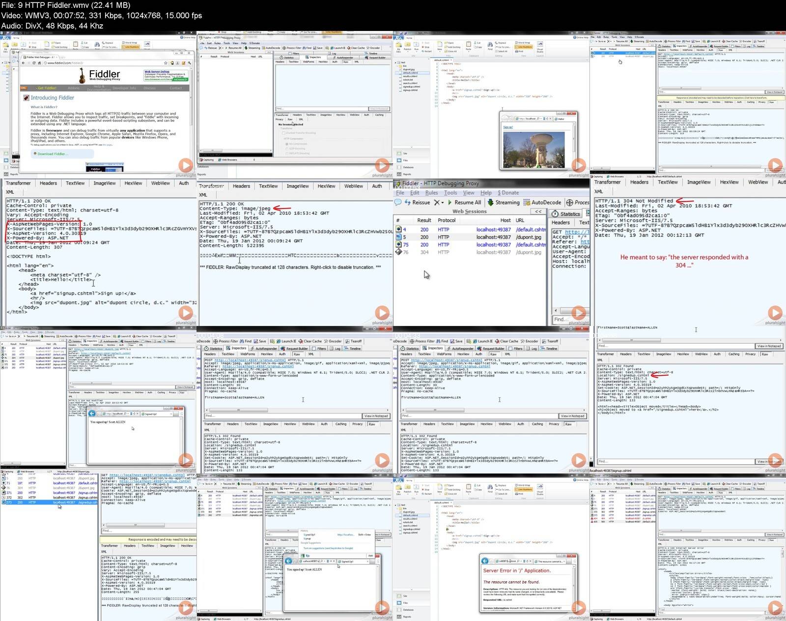Open the Timeline tab in the No Session Selected thumbnail
The width and height of the screenshot is (786, 621).
tap(372, 53)
